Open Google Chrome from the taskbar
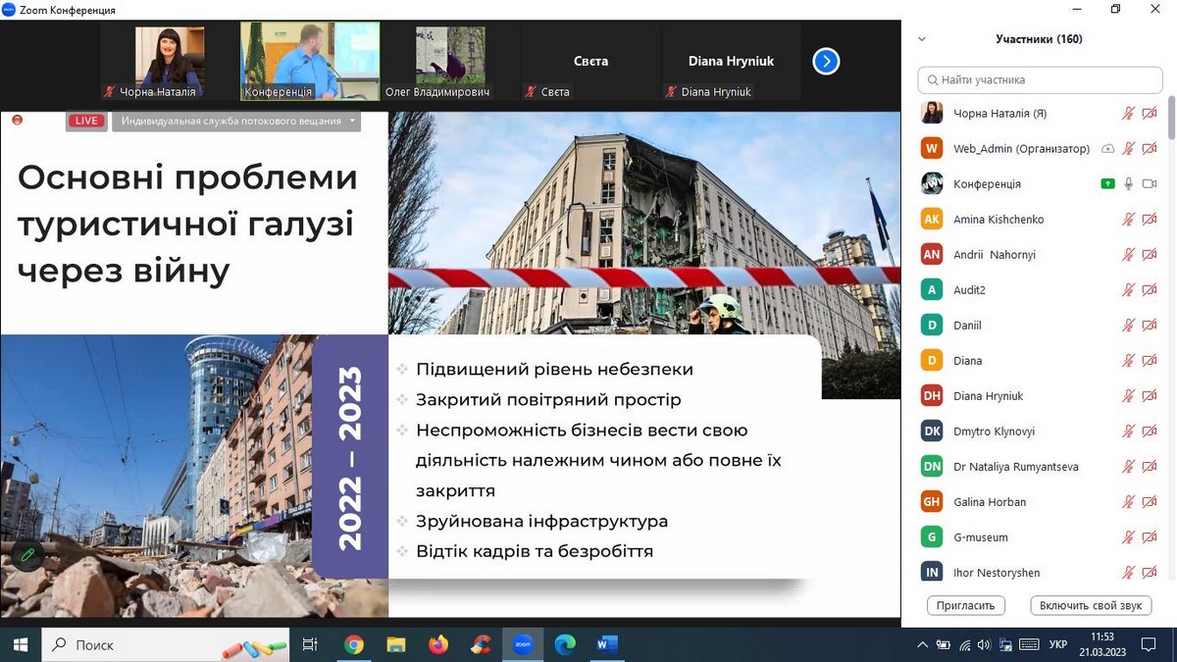 click(x=354, y=644)
